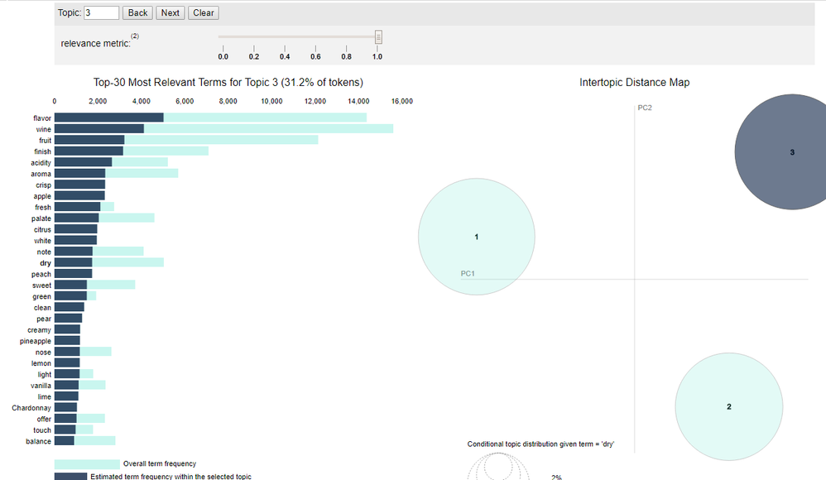Click the 'flavor' term bar
Screen dimensions: 826x480
[108, 118]
